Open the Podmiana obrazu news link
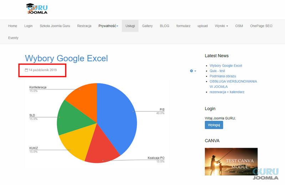The width and height of the screenshot is (285, 185). click(x=223, y=76)
